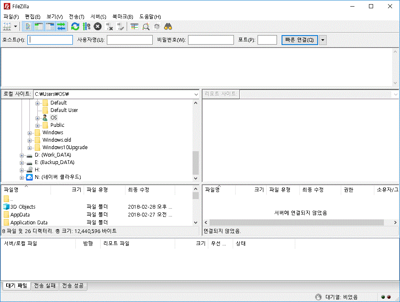Open the quick connect history dropdown
Image resolution: width=400 pixels, height=302 pixels.
pyautogui.click(x=323, y=40)
